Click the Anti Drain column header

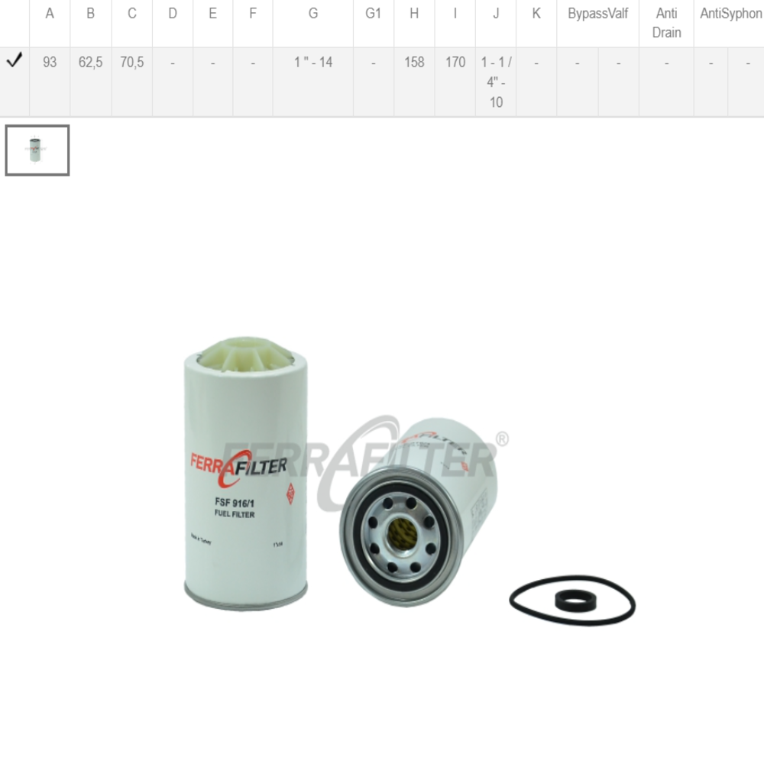point(666,23)
